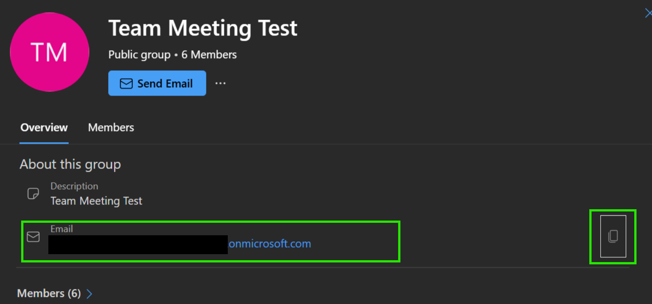Close the group card panel
The width and height of the screenshot is (652, 304).
pyautogui.click(x=648, y=14)
